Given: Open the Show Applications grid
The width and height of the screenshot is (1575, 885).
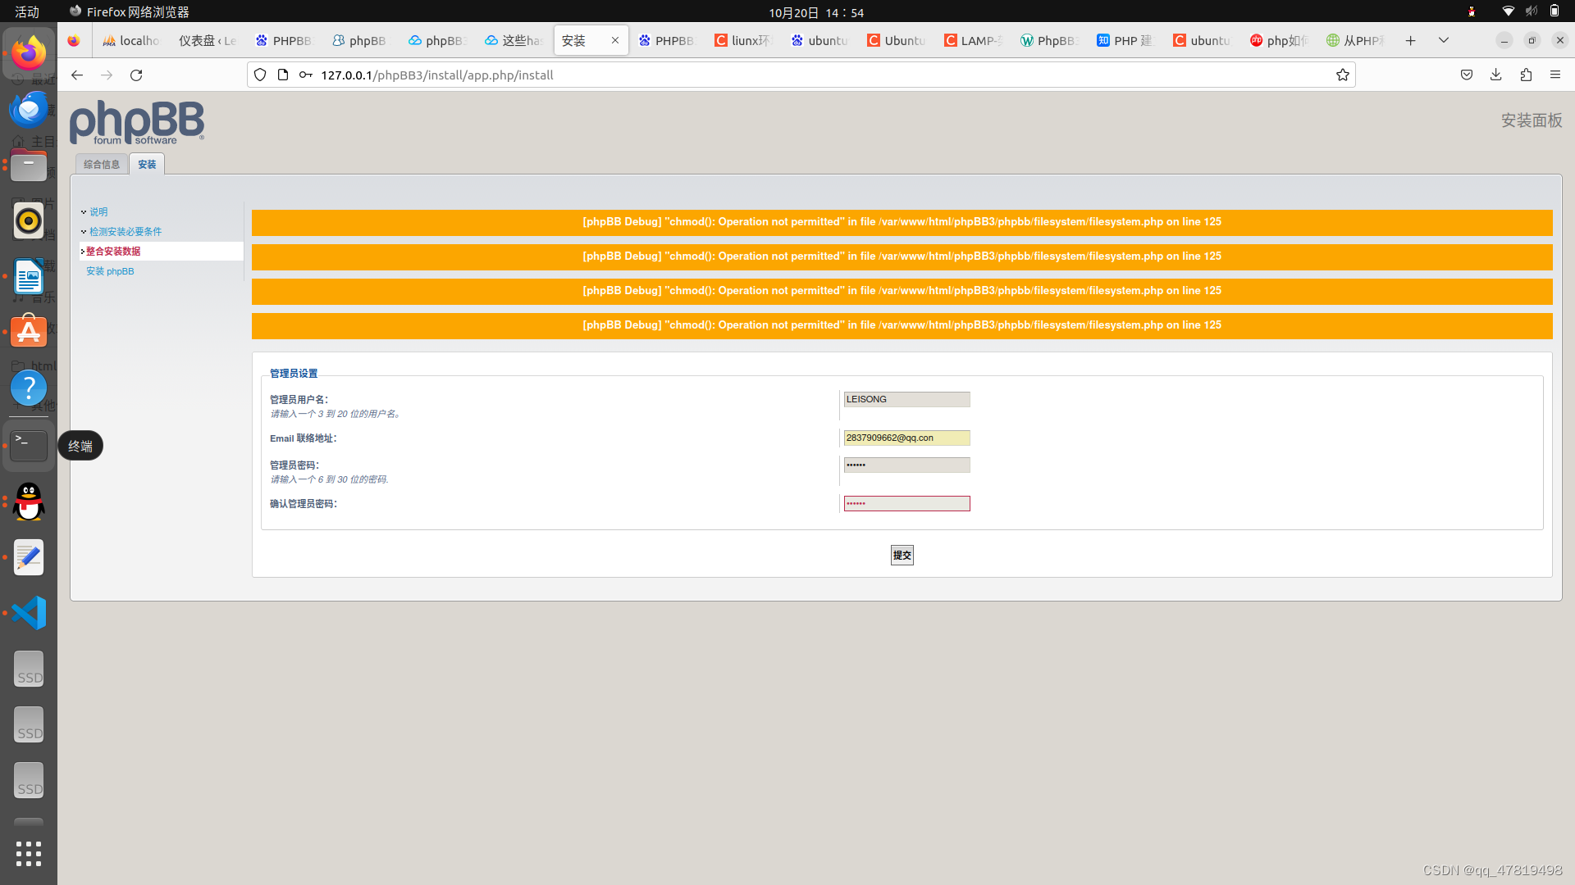Looking at the screenshot, I should (x=29, y=853).
